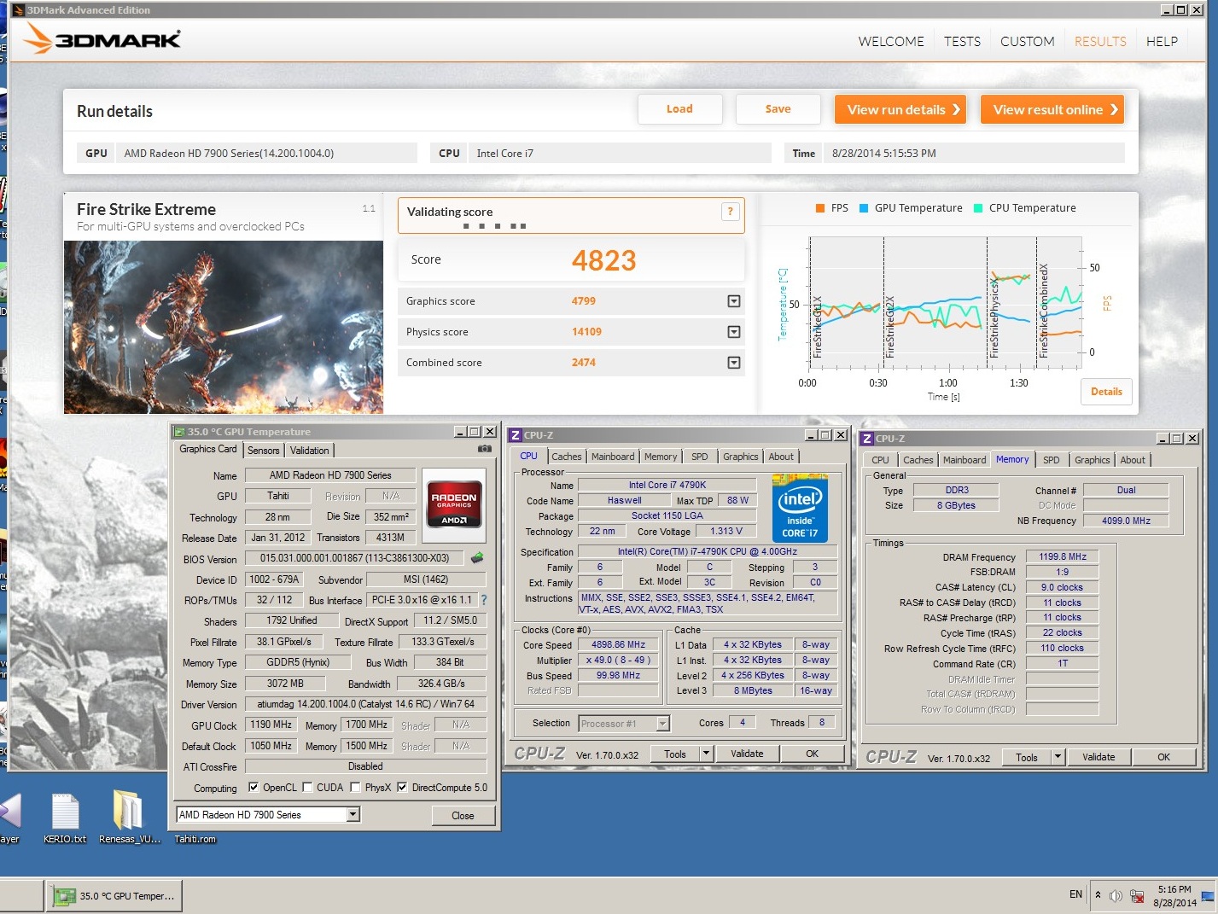Open the HELP section in 3DMark
This screenshot has width=1218, height=914.
click(1162, 41)
